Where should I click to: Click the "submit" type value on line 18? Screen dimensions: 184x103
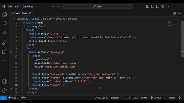[x=55, y=85]
